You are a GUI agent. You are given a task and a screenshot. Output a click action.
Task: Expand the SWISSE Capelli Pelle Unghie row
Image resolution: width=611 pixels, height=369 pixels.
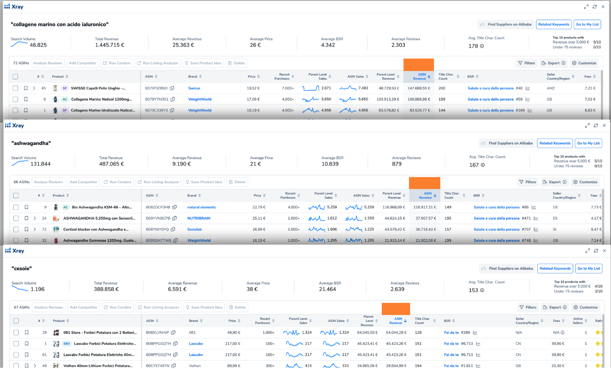coord(34,88)
